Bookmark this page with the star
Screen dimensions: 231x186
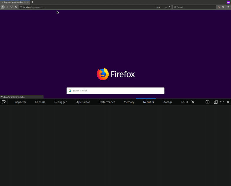(x=169, y=7)
